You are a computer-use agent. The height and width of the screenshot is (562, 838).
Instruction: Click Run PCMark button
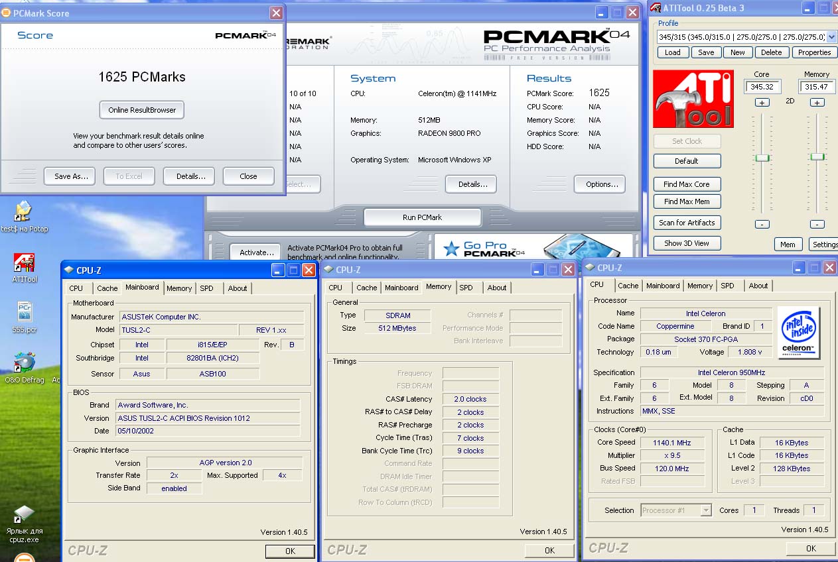pos(422,217)
